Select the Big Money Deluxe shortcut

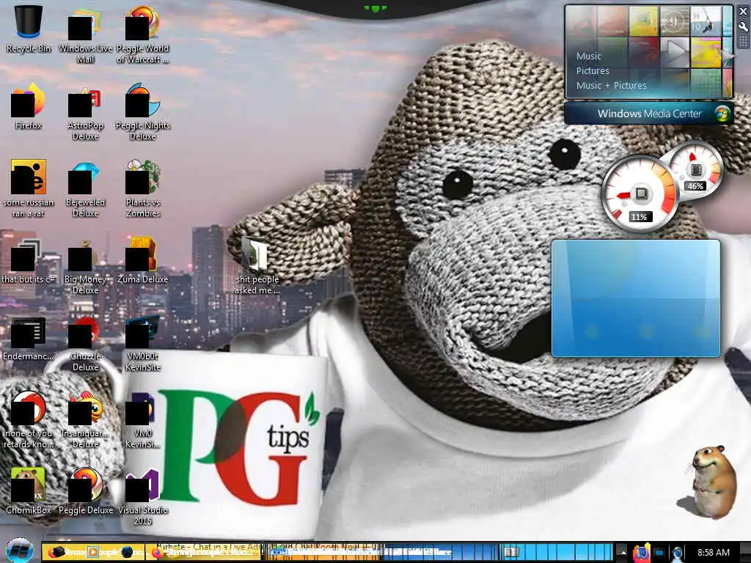85,266
